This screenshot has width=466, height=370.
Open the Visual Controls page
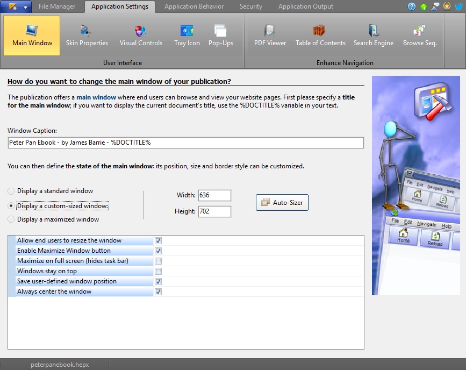click(x=141, y=35)
